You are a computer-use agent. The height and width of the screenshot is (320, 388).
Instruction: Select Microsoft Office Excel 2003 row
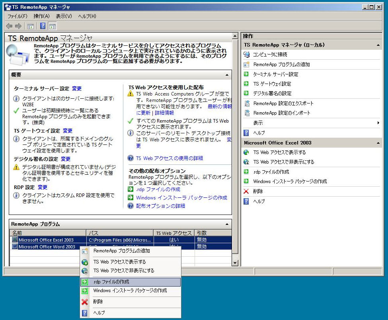pyautogui.click(x=121, y=240)
